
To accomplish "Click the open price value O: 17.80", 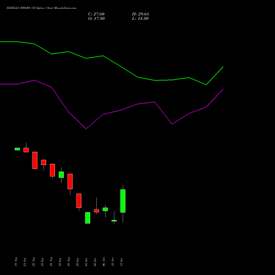I will click(x=96, y=19).
